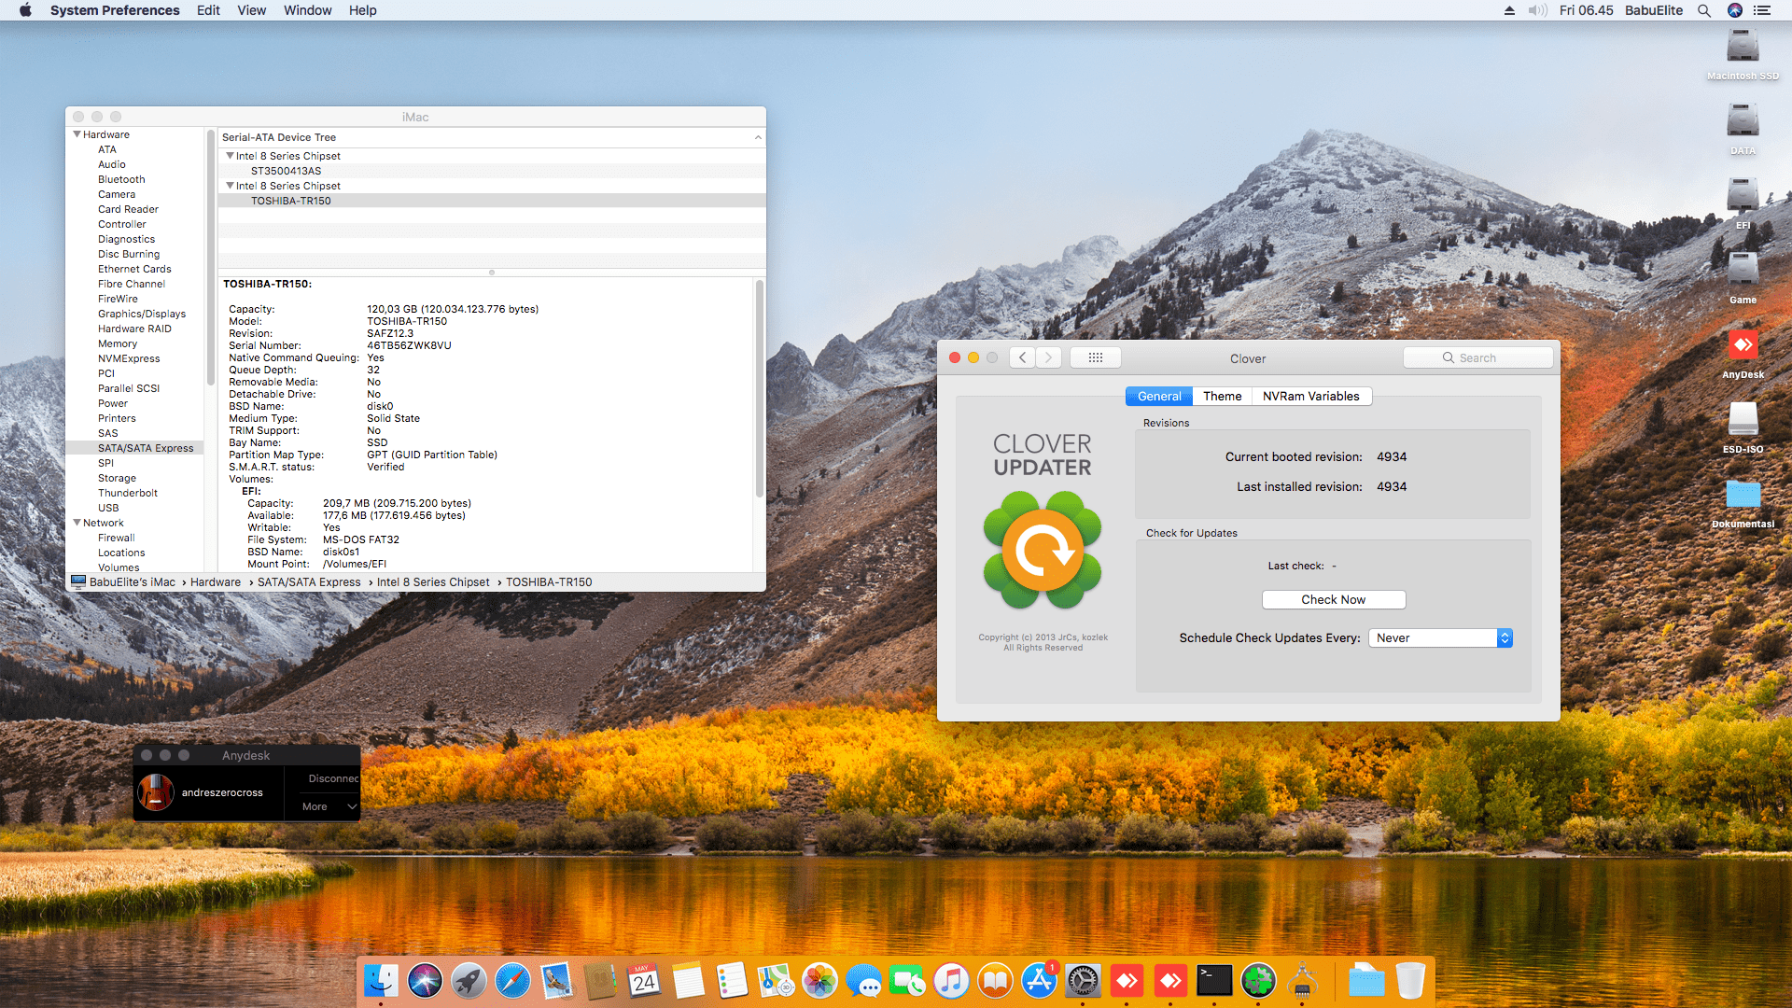
Task: Click the Clover back navigation arrow
Action: (x=1023, y=357)
